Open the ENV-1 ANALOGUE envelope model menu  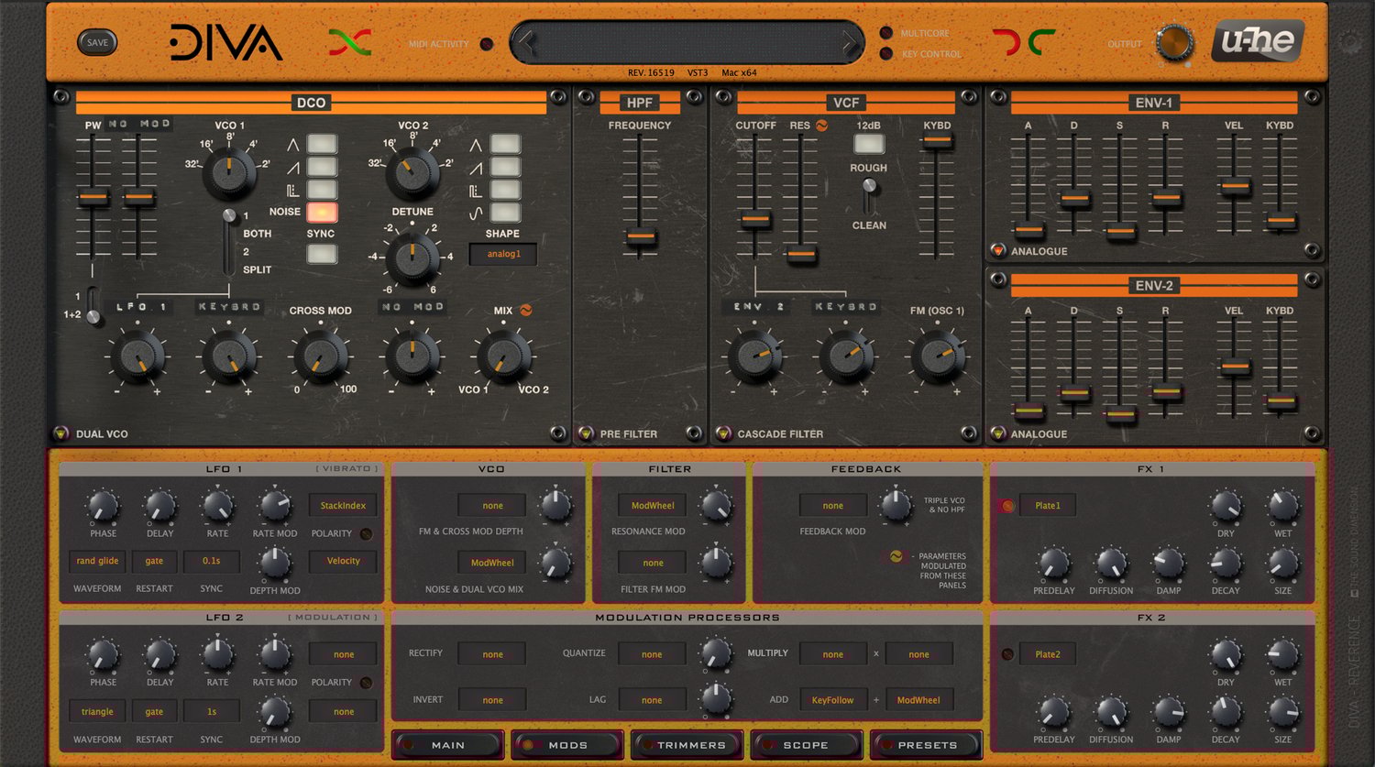(998, 250)
